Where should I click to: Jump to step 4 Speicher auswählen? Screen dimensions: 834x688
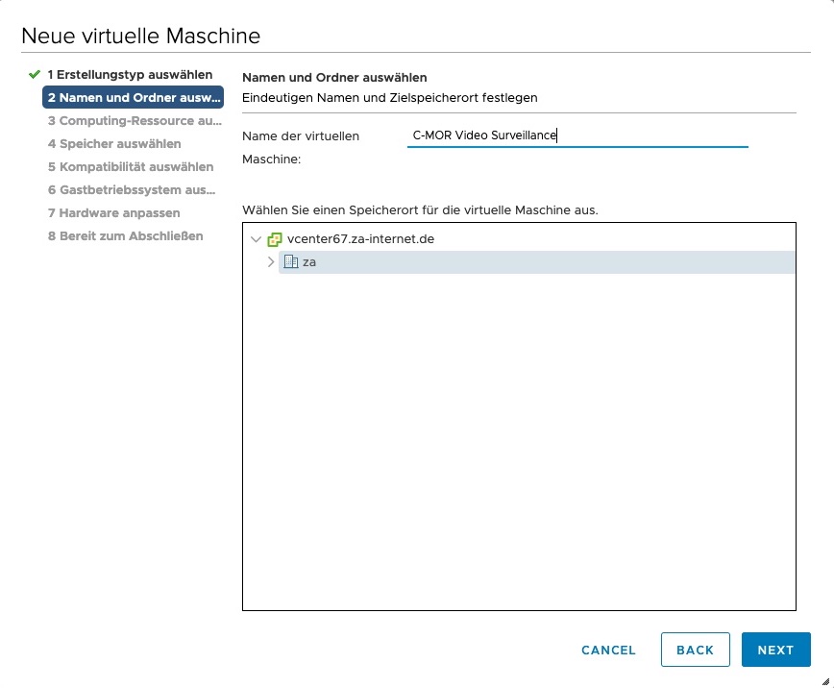[x=114, y=144]
